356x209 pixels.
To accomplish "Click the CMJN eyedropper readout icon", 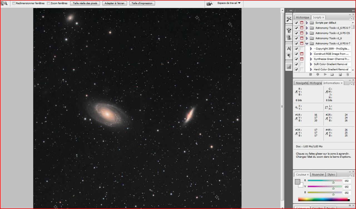I will coord(327,92).
